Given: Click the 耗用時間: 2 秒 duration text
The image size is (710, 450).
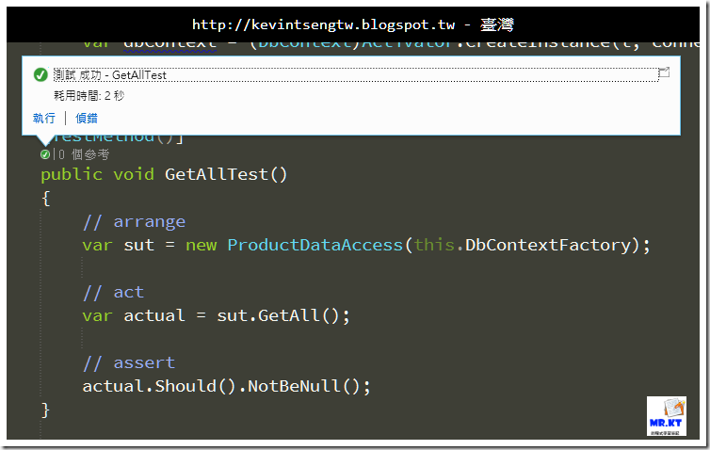Looking at the screenshot, I should point(89,95).
